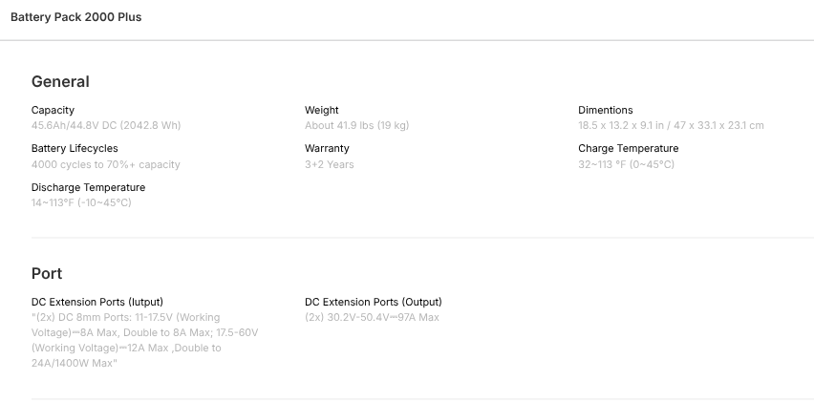The width and height of the screenshot is (814, 402).
Task: Click the Battery Pack 2000 Plus title
Action: (75, 17)
